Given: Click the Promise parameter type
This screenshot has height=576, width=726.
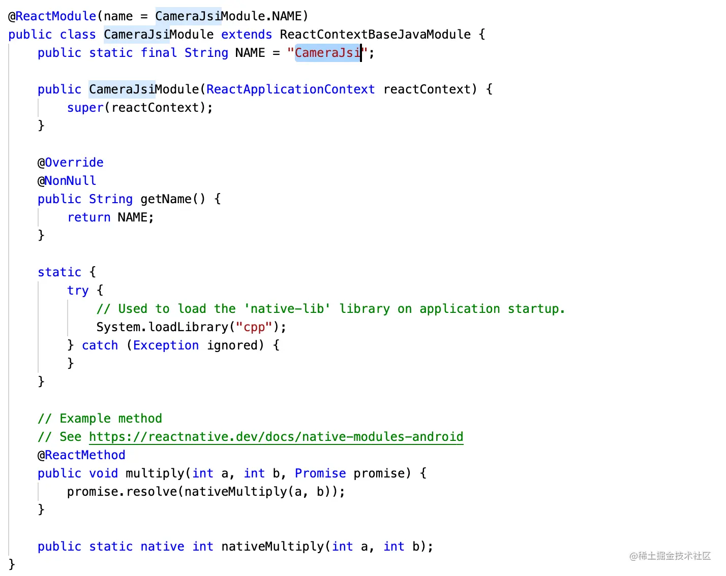Looking at the screenshot, I should [320, 473].
